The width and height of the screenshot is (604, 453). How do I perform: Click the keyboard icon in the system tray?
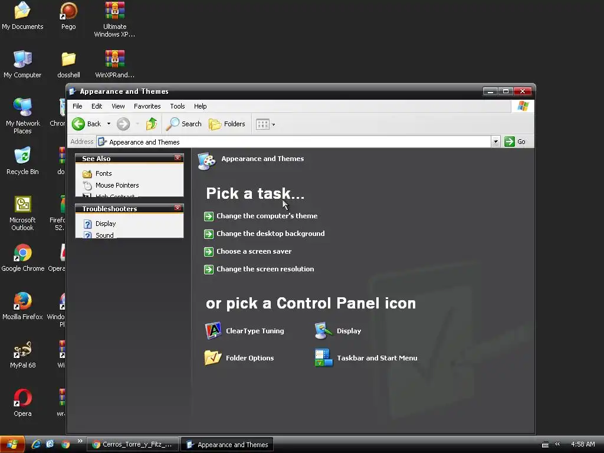(545, 444)
